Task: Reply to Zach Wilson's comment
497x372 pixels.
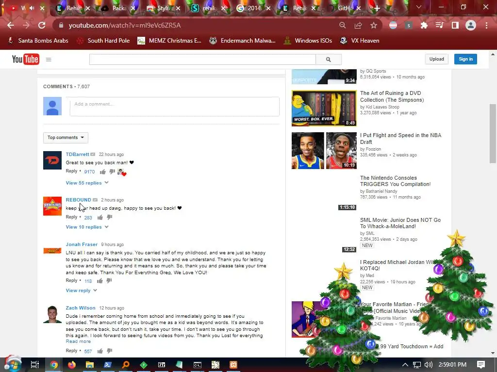Action: [71, 351]
